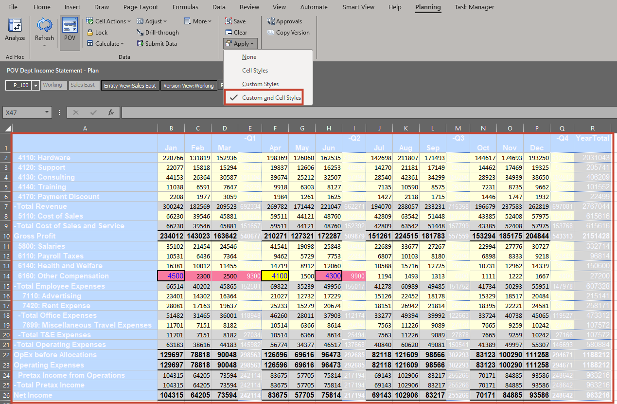The width and height of the screenshot is (617, 404).
Task: Expand the Refresh dropdown arrow
Action: pos(44,46)
